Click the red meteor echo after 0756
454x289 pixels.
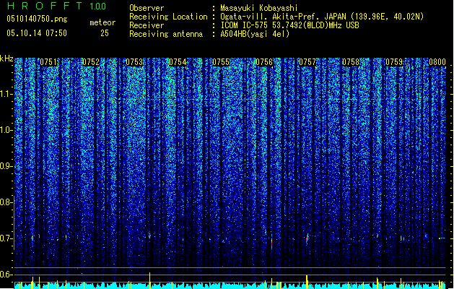coord(271,243)
